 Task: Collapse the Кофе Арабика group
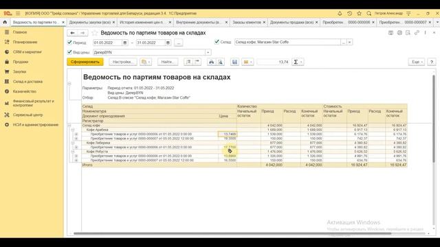(73, 130)
